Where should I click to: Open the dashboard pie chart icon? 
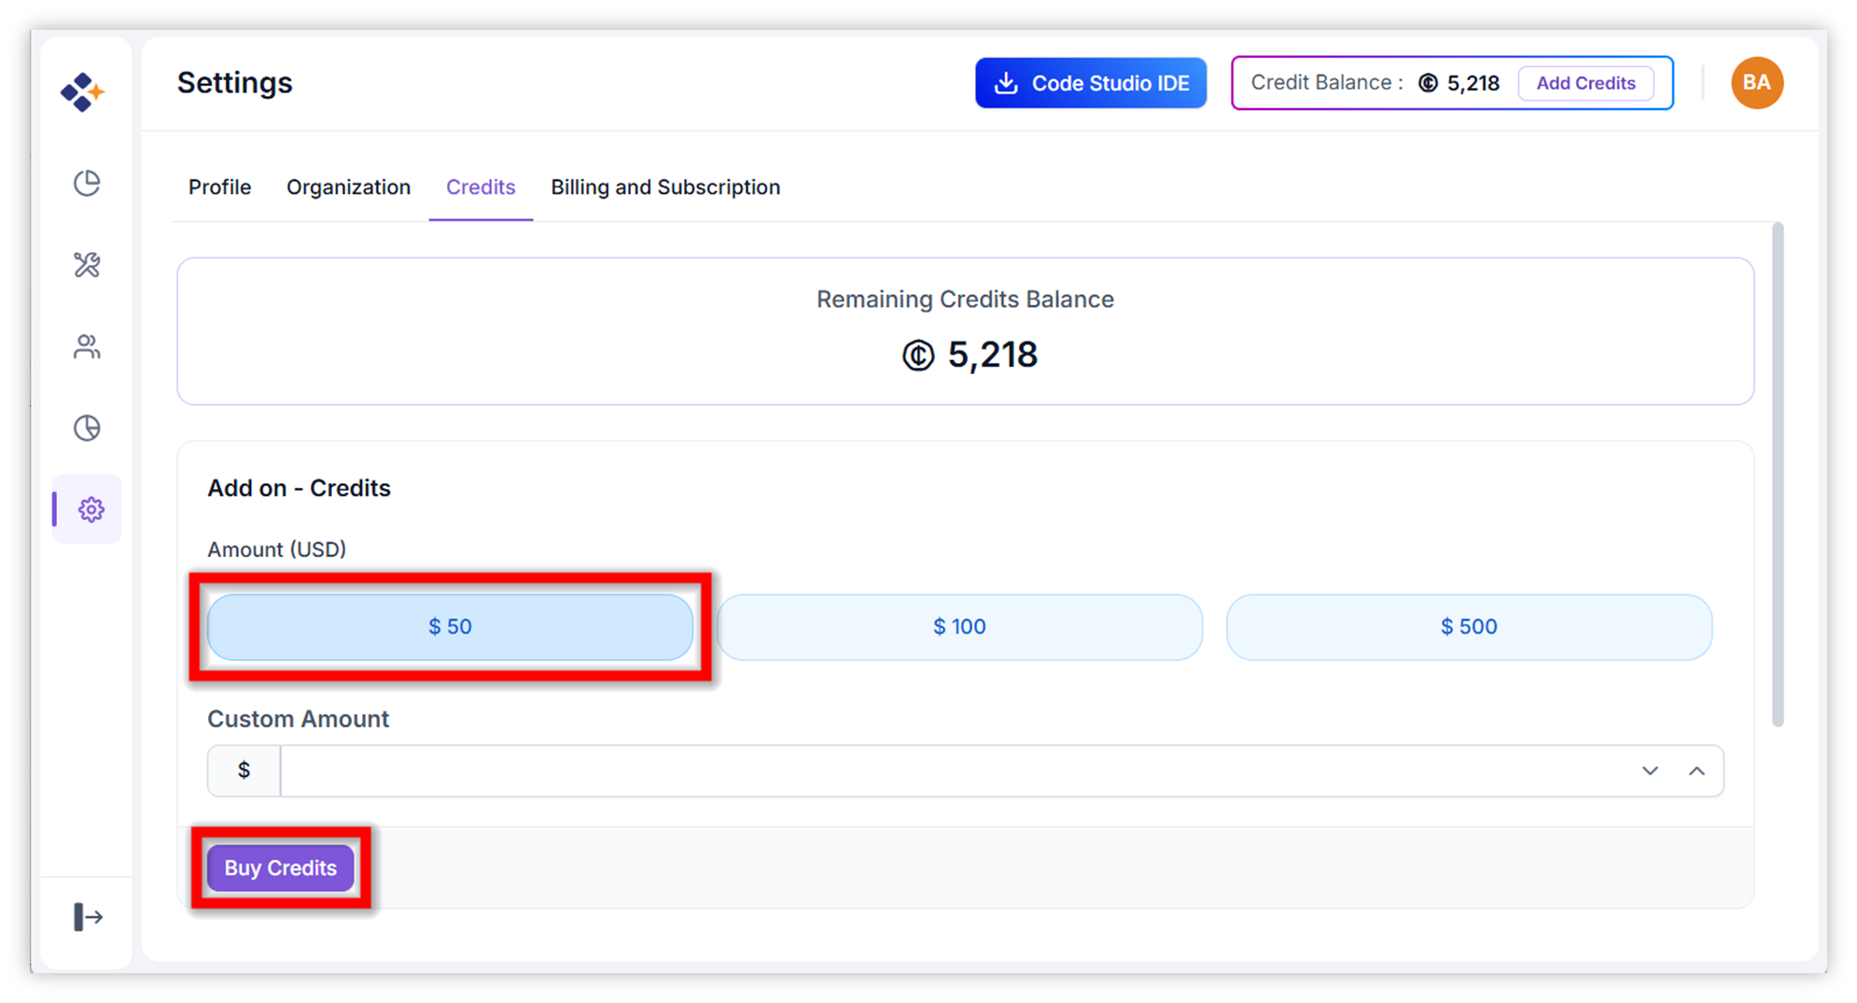pyautogui.click(x=87, y=183)
